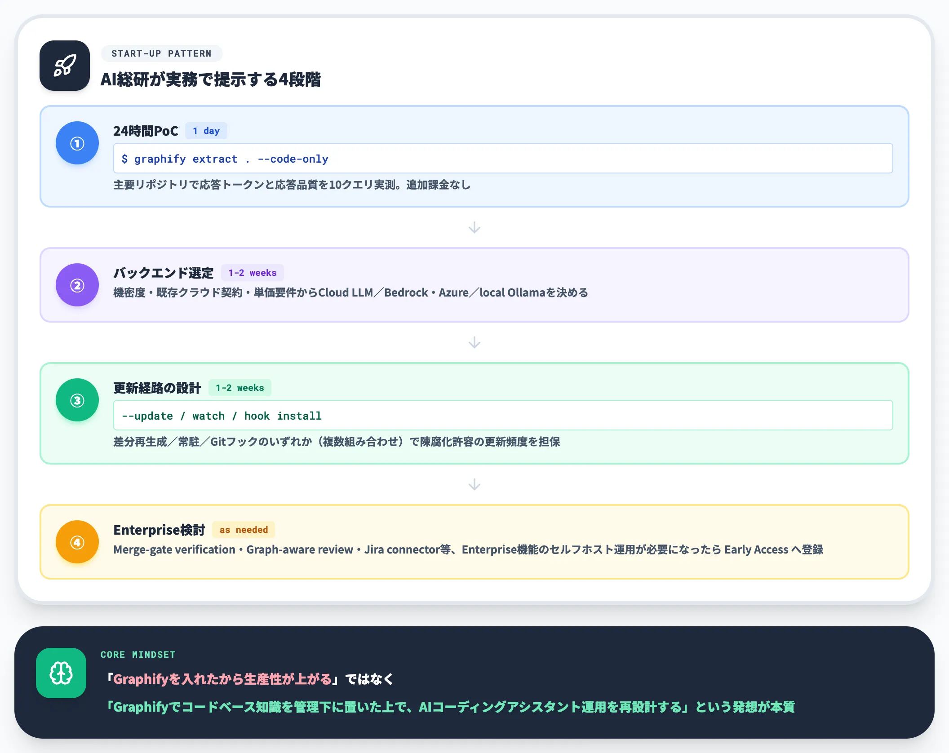This screenshot has width=949, height=753.
Task: Click the CORE MINDSET label
Action: click(138, 655)
